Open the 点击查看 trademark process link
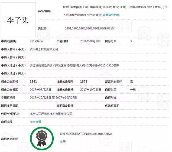 tap(35, 122)
